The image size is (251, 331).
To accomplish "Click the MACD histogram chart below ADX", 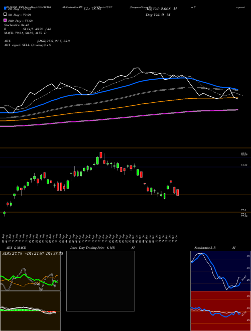I will (x=30, y=311).
